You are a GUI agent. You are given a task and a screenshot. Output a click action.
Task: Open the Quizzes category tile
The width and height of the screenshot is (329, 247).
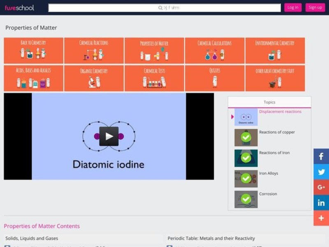pyautogui.click(x=214, y=78)
